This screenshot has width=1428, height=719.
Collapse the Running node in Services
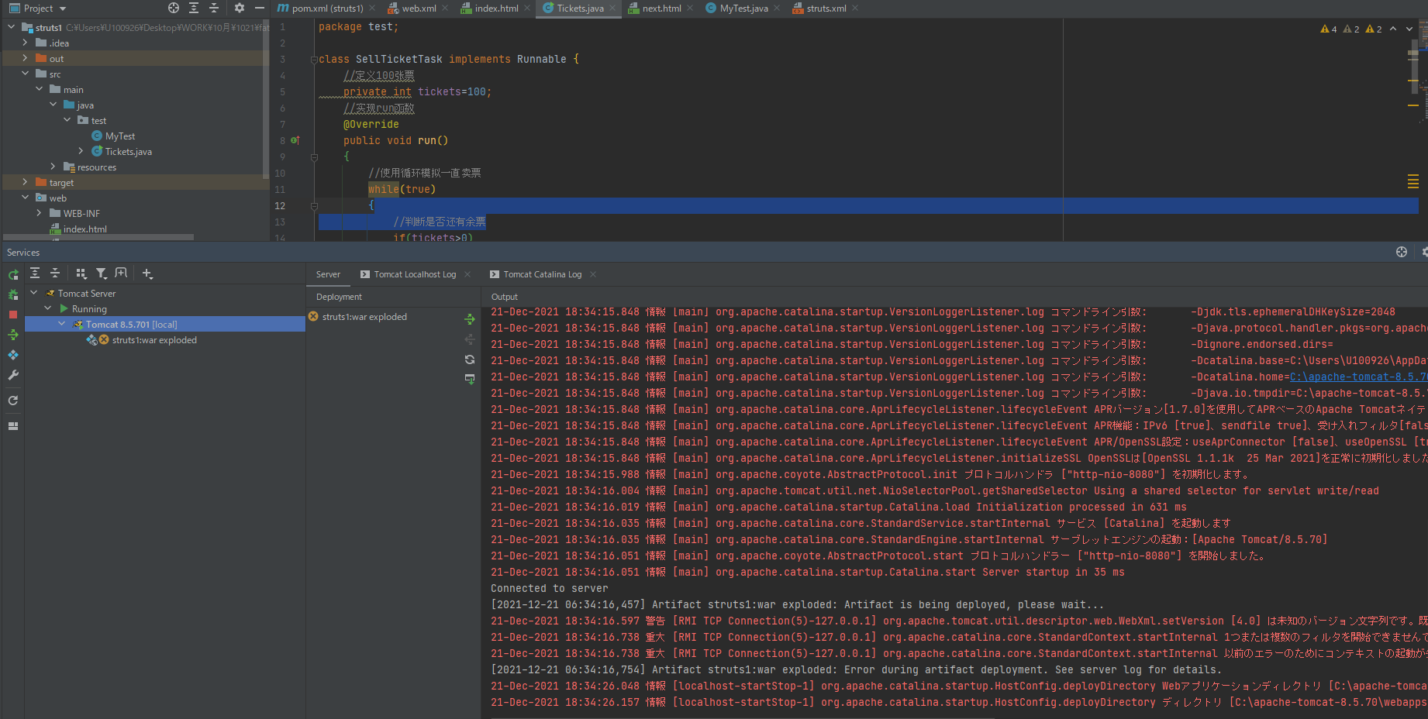(48, 308)
